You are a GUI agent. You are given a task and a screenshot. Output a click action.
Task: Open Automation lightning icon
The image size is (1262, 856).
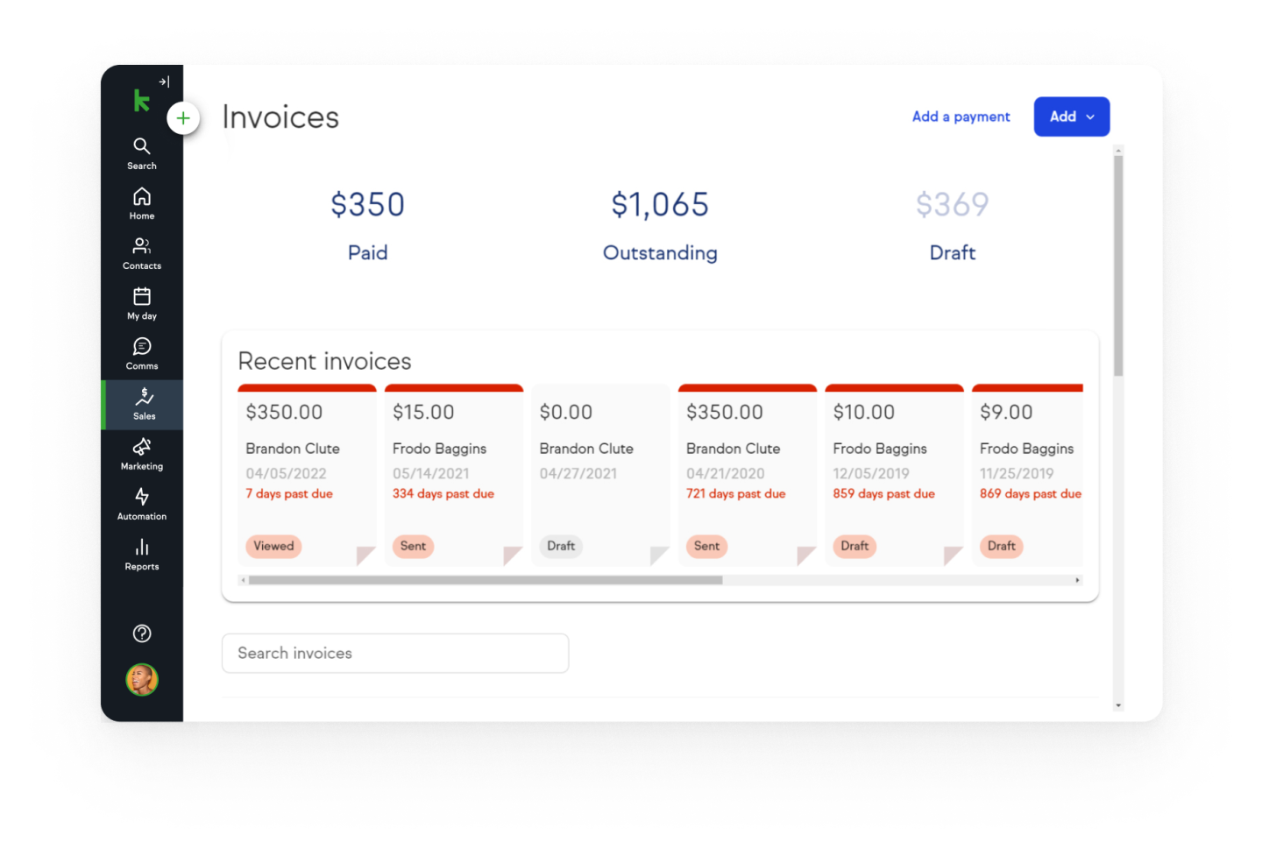tap(142, 503)
